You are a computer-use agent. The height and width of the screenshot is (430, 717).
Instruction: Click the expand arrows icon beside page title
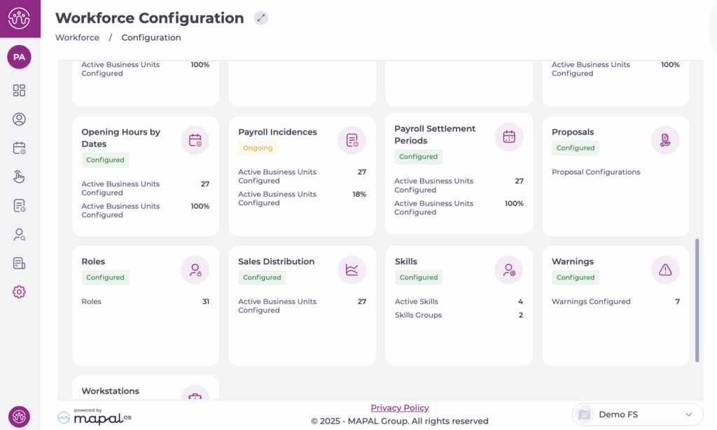click(x=261, y=18)
